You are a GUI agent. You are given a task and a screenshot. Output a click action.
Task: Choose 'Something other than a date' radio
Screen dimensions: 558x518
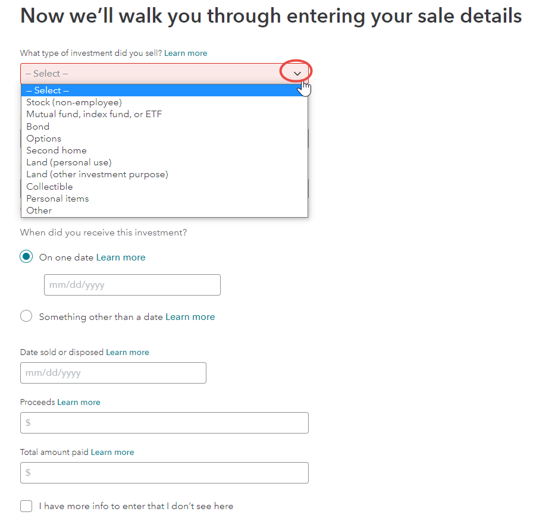click(26, 316)
